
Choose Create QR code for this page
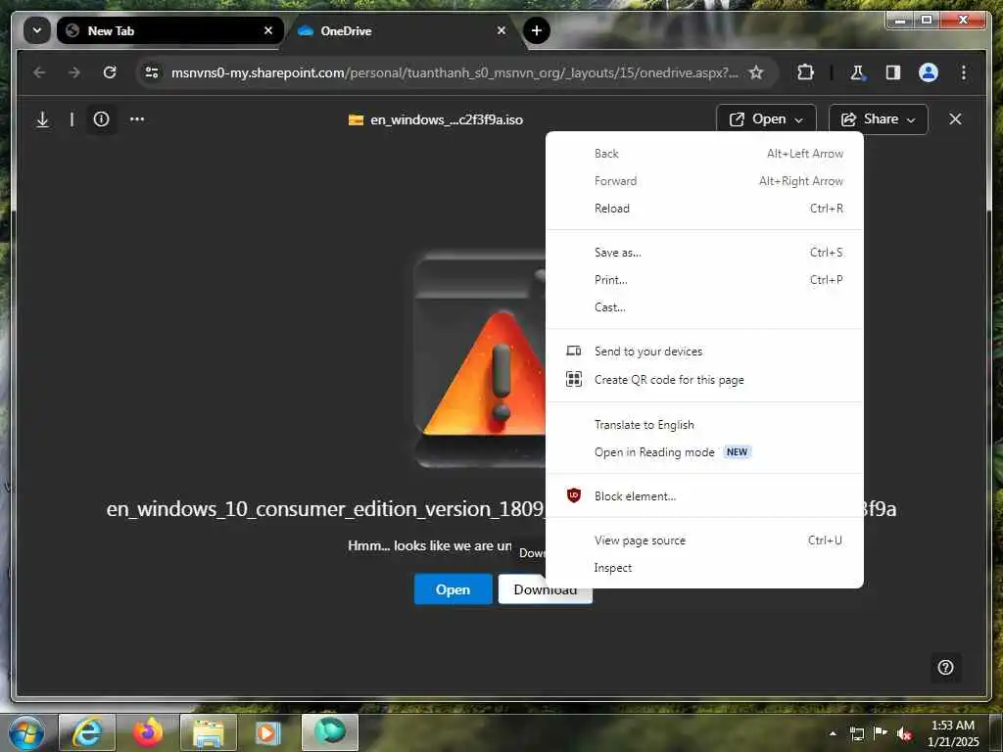click(x=704, y=380)
